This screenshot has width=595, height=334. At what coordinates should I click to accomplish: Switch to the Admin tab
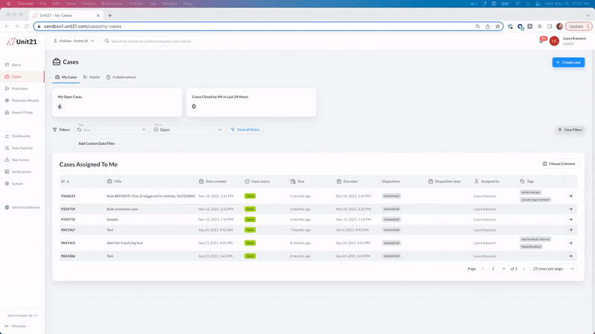click(x=91, y=77)
